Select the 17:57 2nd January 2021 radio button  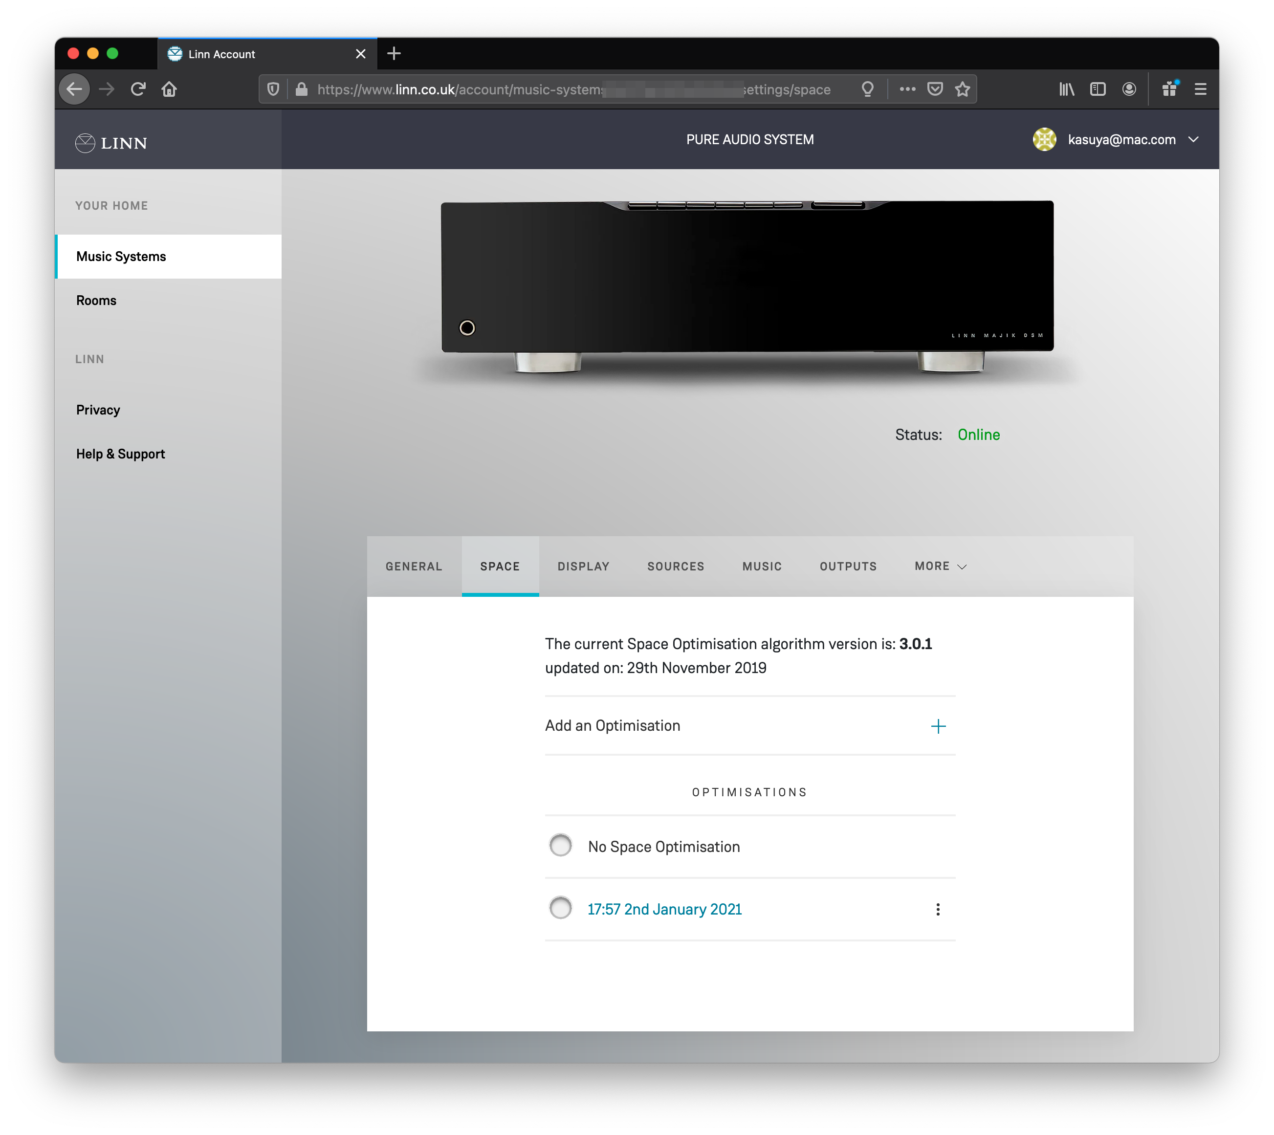click(560, 908)
